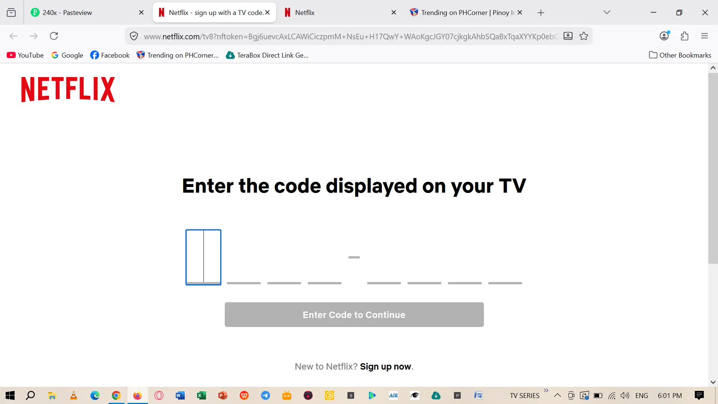Open the Firefox View icon
Image resolution: width=718 pixels, height=404 pixels.
(x=11, y=12)
